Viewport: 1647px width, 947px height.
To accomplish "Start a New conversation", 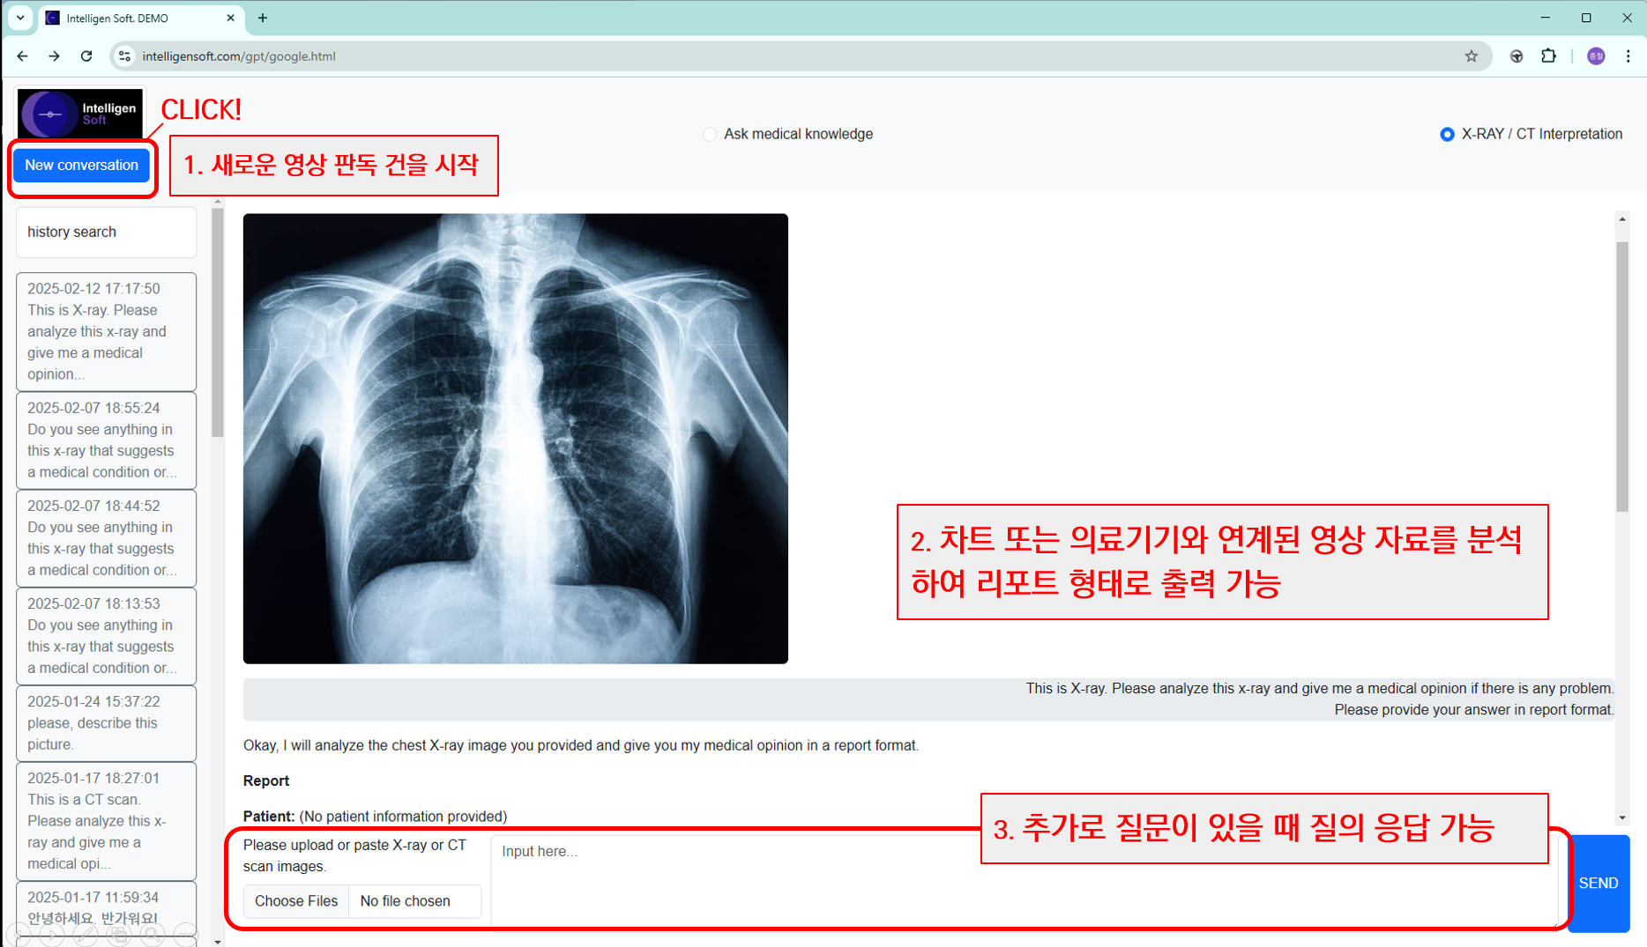I will tap(81, 165).
